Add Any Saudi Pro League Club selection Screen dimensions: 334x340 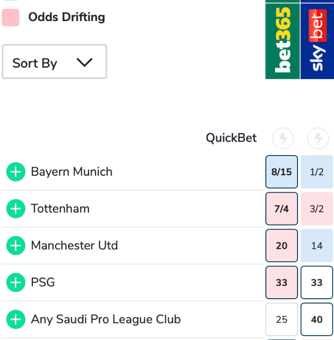15,319
